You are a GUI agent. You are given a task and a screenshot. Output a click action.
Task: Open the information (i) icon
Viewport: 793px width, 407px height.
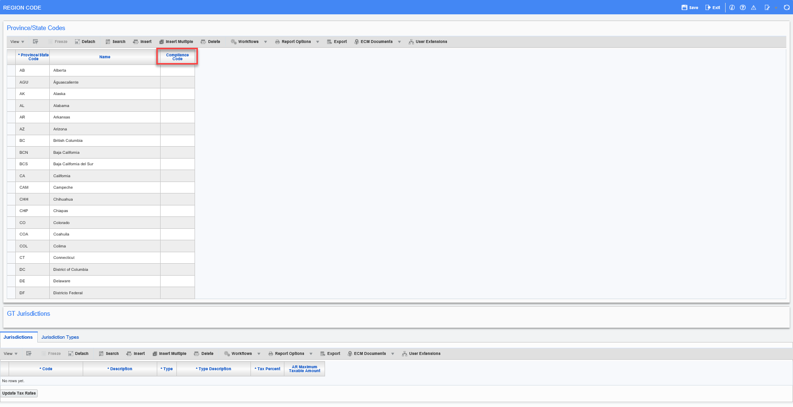click(x=732, y=8)
